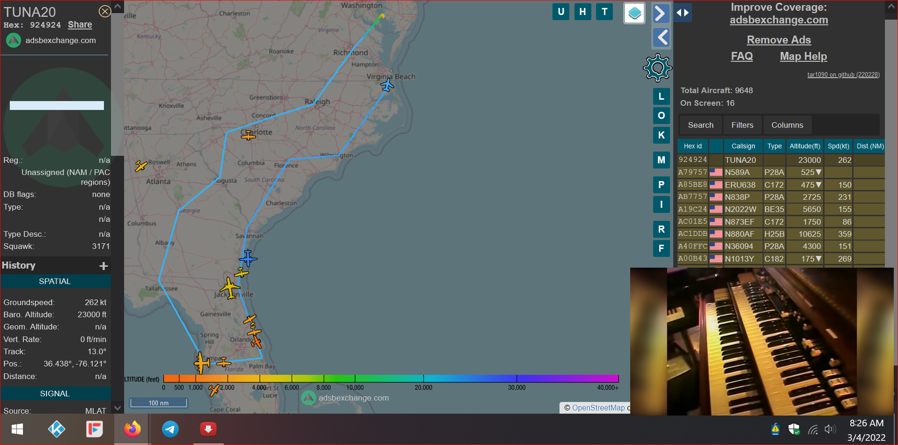The image size is (898, 445).
Task: Select TUNA20 row in aircraft table
Action: click(x=781, y=160)
